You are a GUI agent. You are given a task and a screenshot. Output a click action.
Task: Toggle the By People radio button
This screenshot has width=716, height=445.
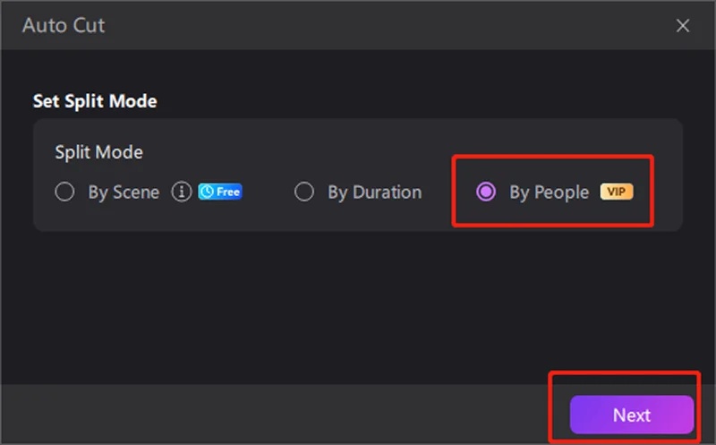pos(486,193)
